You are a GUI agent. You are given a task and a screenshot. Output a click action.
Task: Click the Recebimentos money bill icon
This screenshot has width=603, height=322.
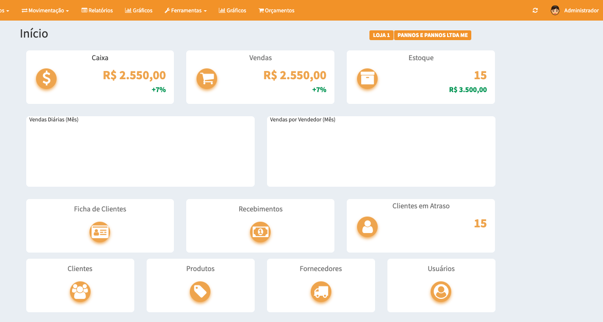point(260,232)
